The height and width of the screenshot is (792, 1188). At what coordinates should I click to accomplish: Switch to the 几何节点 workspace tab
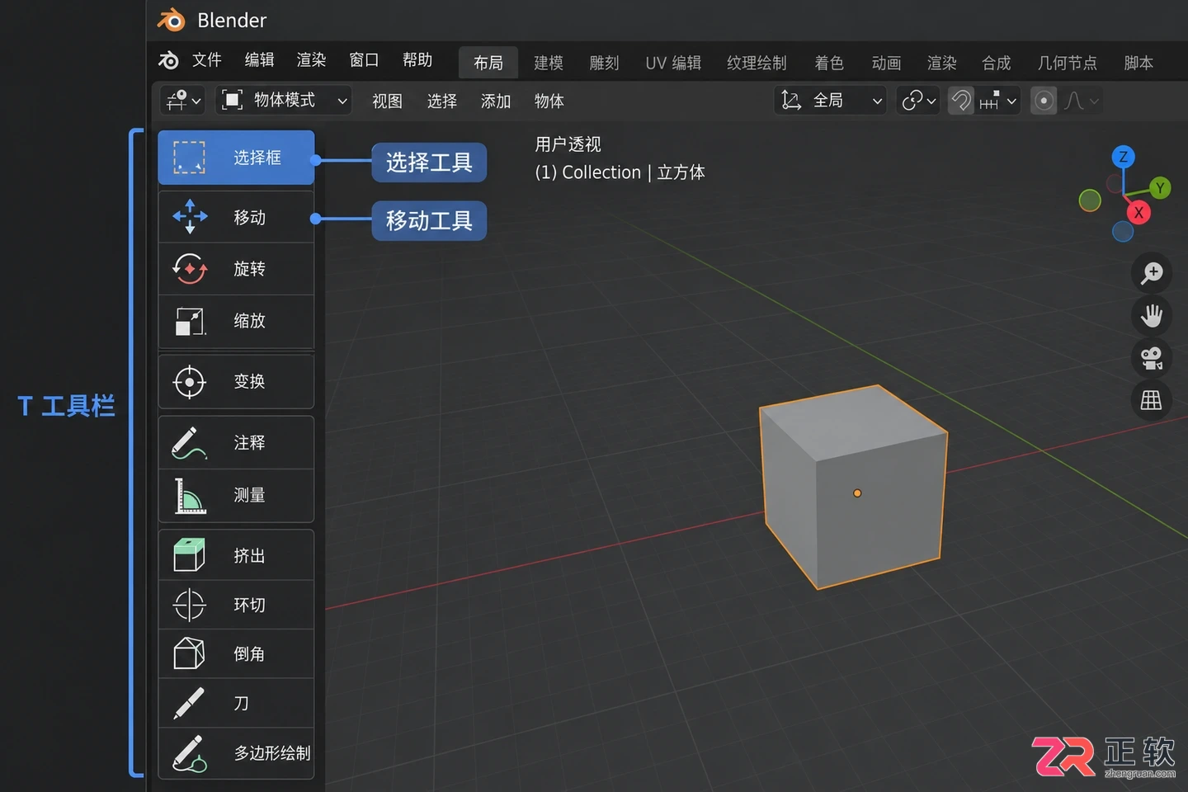[1068, 63]
